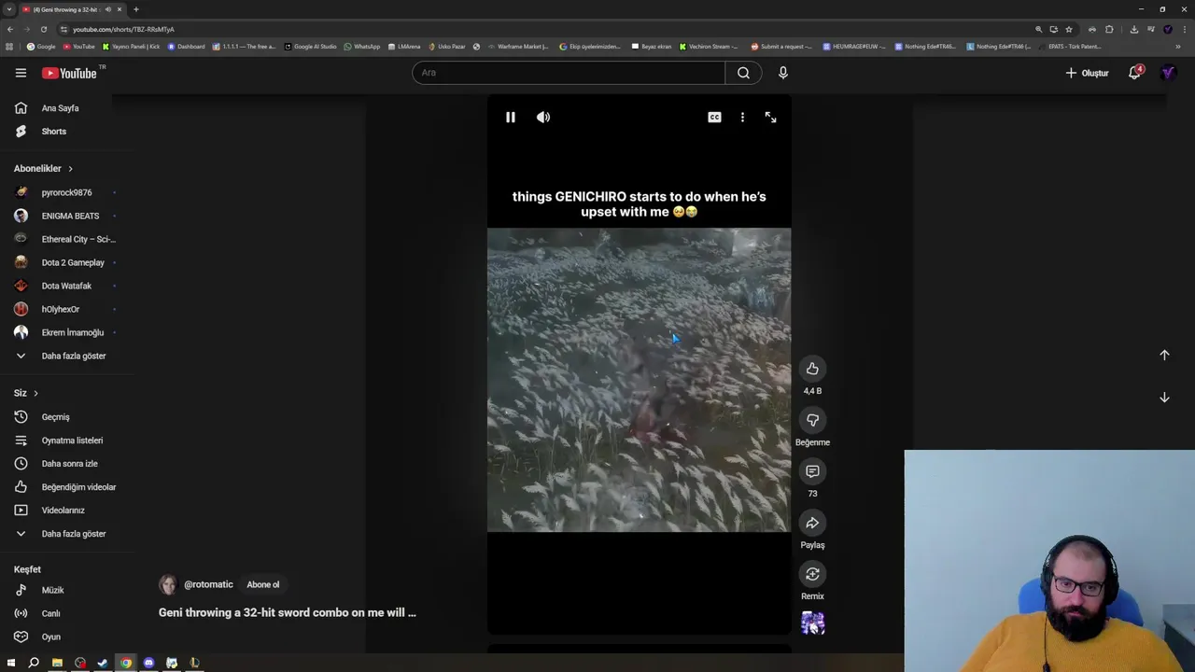Start voice search with the microphone
The image size is (1195, 672).
coord(783,73)
